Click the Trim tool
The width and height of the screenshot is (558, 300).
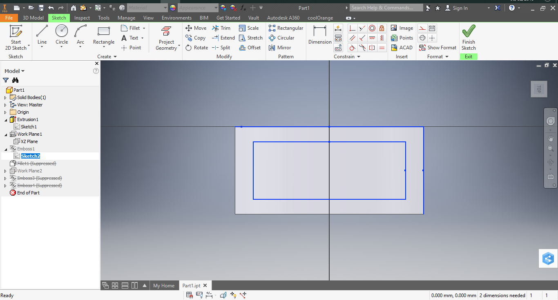point(221,28)
